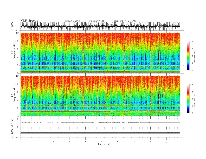Click the "VLF Spectra" plot title
Image resolution: width=206 pixels, height=159 pixels.
[x=29, y=21]
